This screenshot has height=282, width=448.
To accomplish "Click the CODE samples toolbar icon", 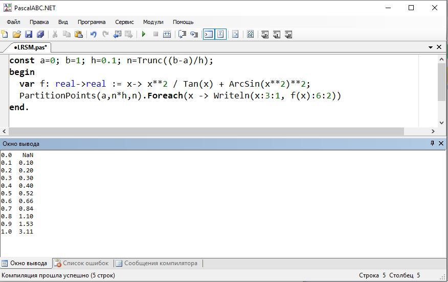I will click(250, 35).
